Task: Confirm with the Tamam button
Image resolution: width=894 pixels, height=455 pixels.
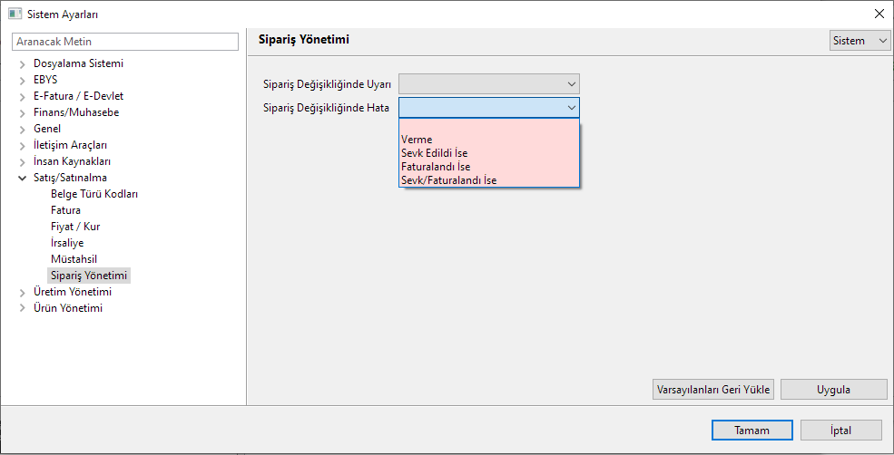Action: click(x=752, y=431)
